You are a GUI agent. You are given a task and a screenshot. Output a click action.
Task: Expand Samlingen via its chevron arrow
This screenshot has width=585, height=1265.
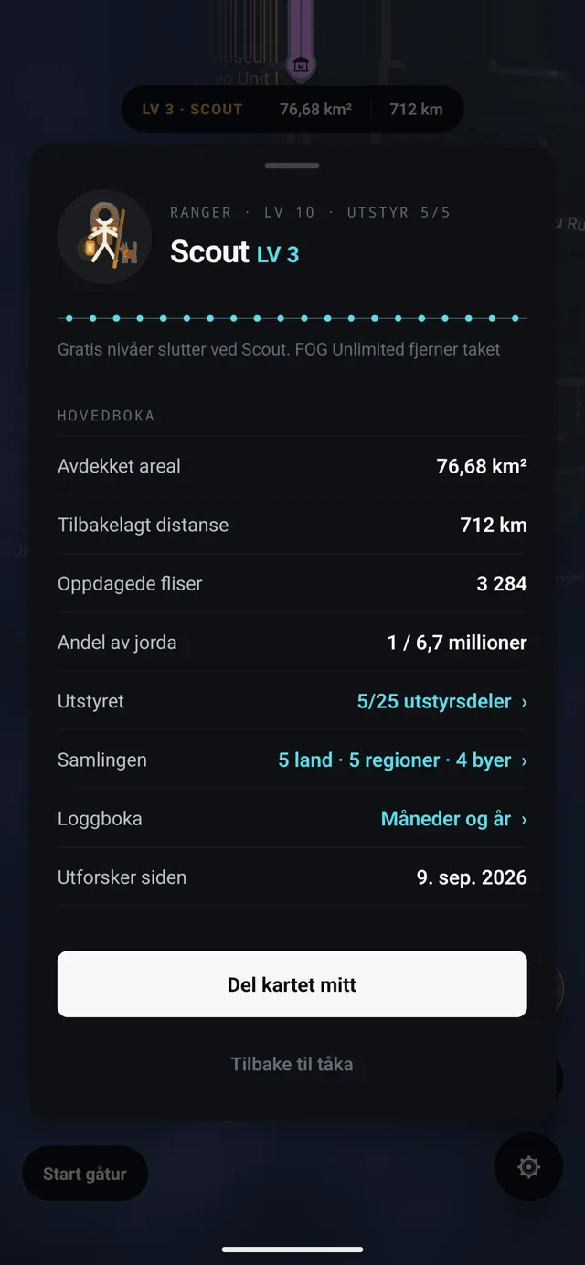[x=524, y=760]
